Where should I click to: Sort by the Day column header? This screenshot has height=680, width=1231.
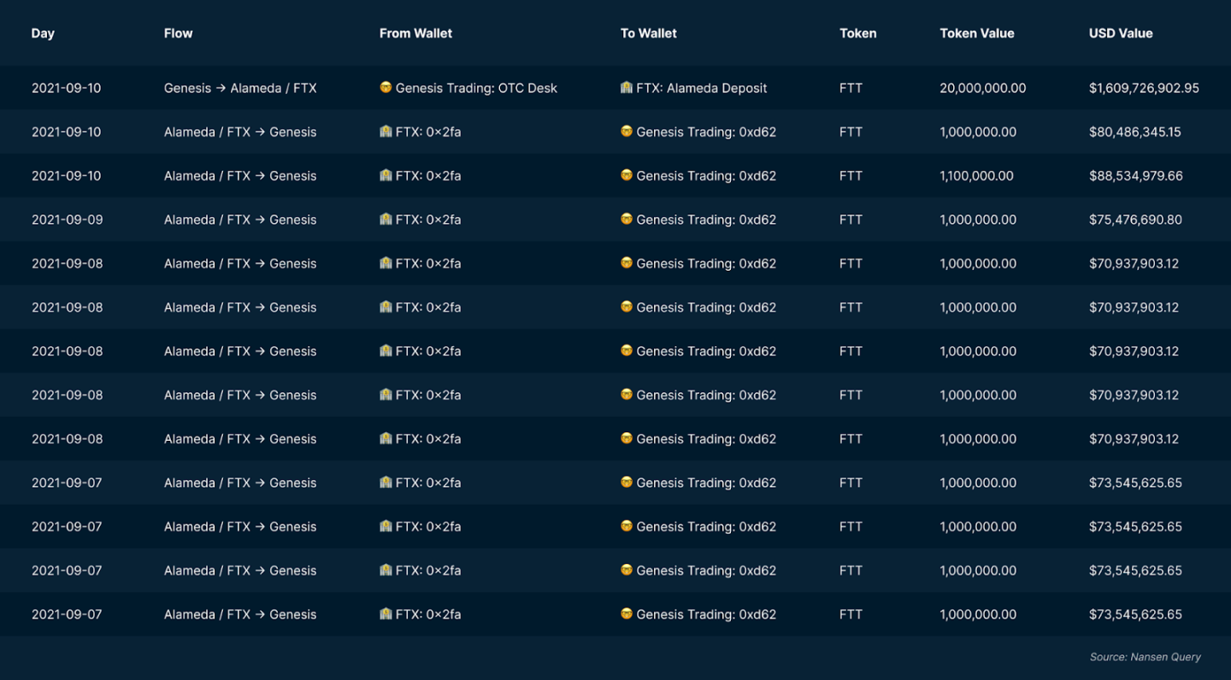(43, 33)
